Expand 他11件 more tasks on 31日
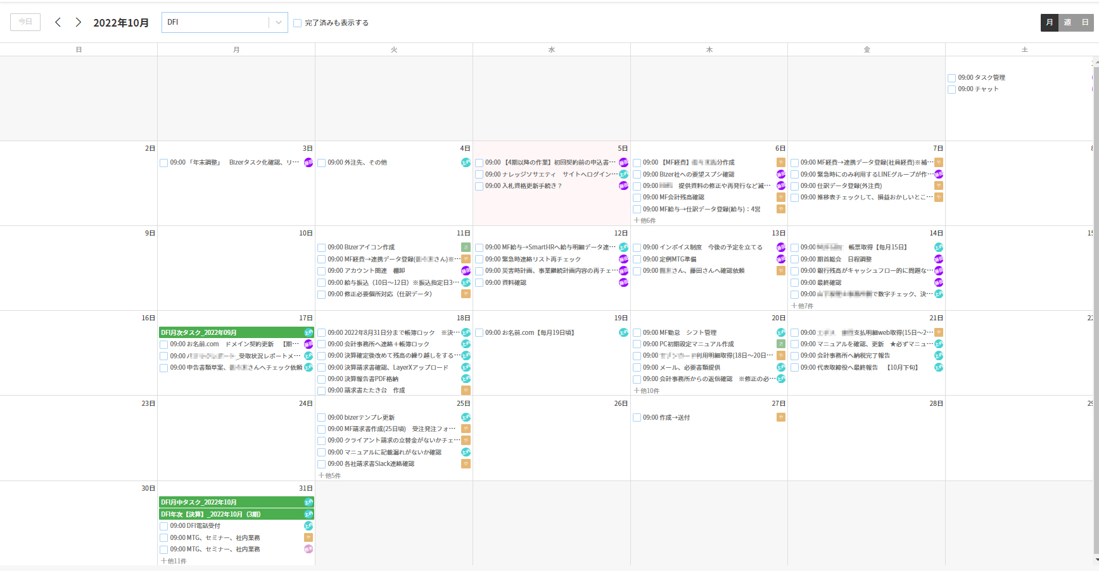The height and width of the screenshot is (571, 1099). (174, 561)
